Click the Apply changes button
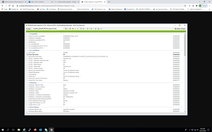The height and width of the screenshot is (132, 212). pos(180,29)
